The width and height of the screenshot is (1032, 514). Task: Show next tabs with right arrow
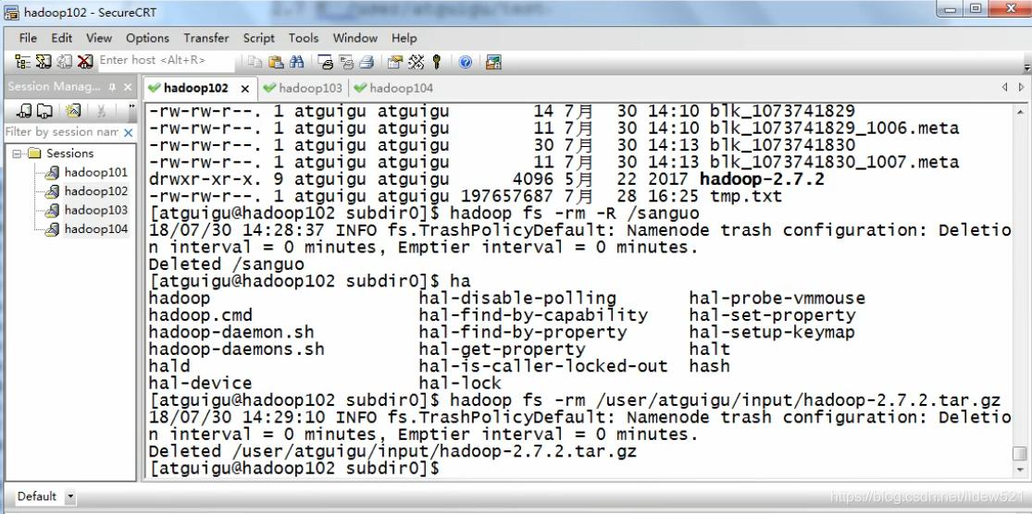pos(1022,87)
